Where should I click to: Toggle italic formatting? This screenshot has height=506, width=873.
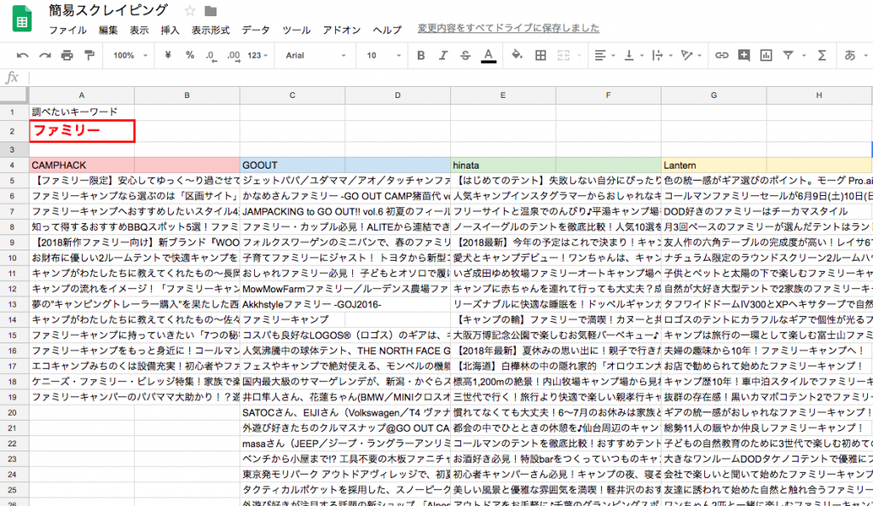(443, 55)
